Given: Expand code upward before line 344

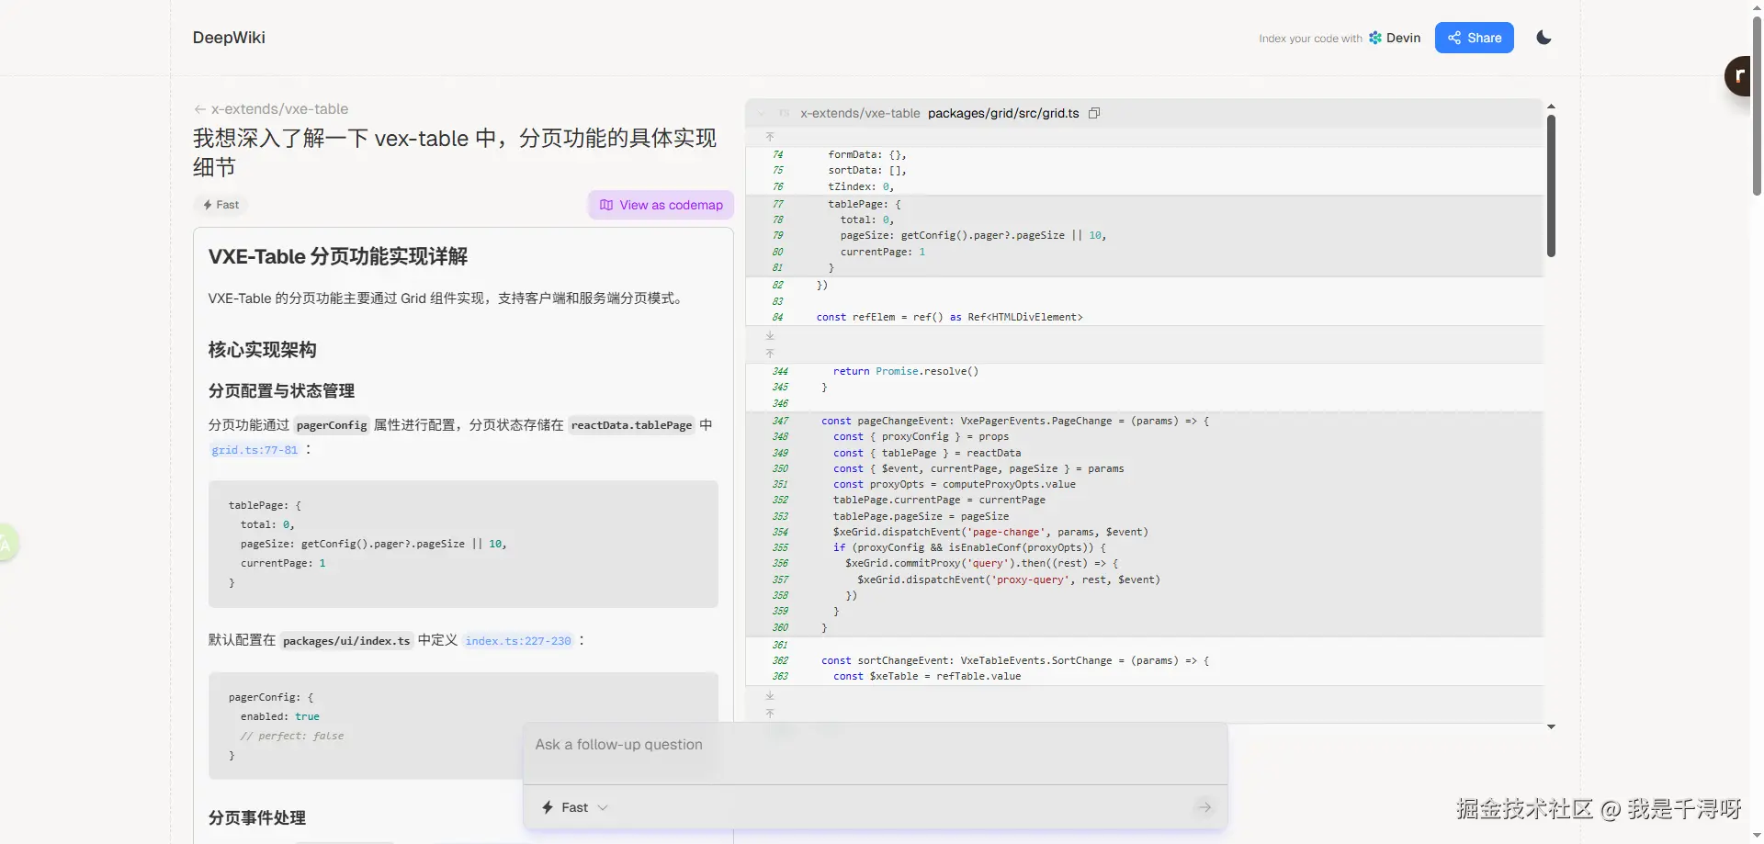Looking at the screenshot, I should [770, 353].
